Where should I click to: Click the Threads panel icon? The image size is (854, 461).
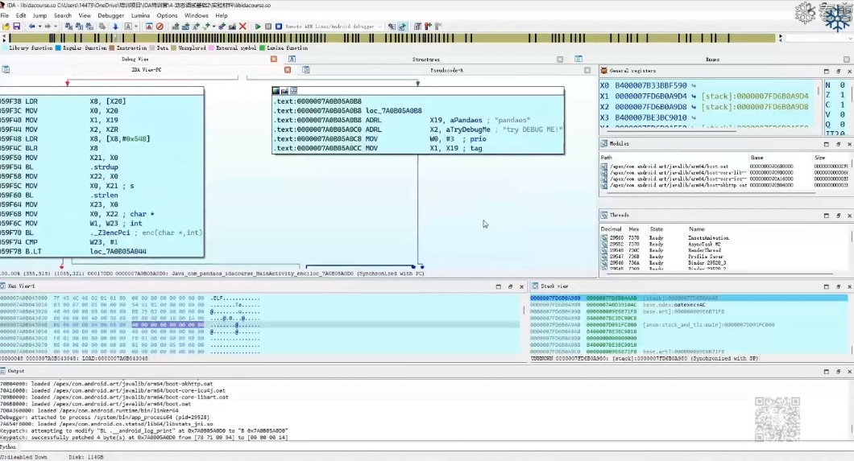click(604, 216)
